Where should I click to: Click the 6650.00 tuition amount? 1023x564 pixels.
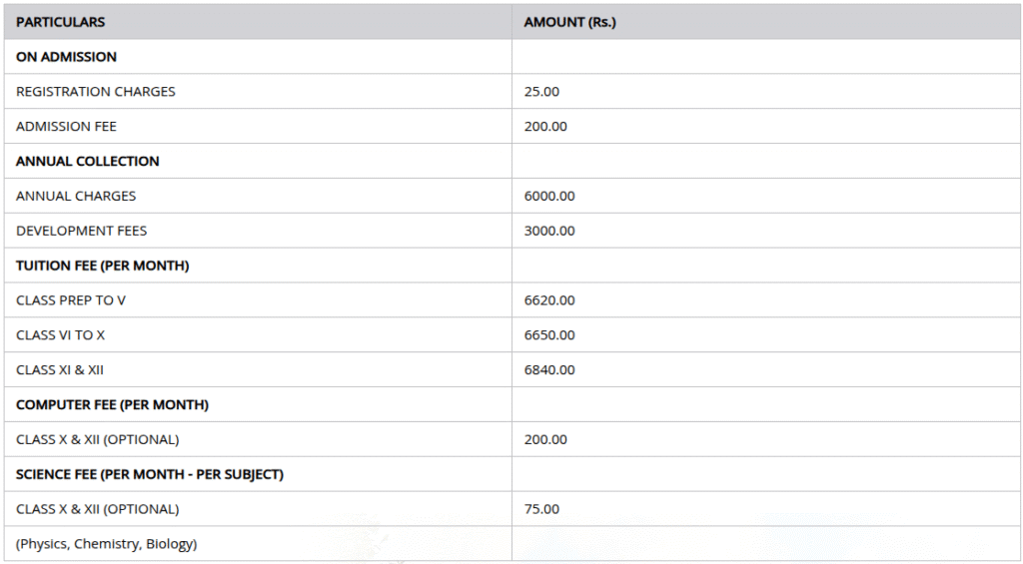(549, 335)
